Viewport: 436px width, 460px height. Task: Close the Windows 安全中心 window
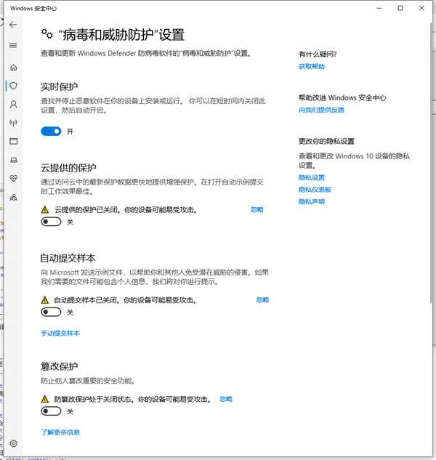click(421, 8)
